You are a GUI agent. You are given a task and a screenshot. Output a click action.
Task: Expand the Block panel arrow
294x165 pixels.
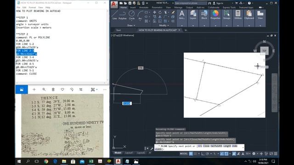coord(204,26)
